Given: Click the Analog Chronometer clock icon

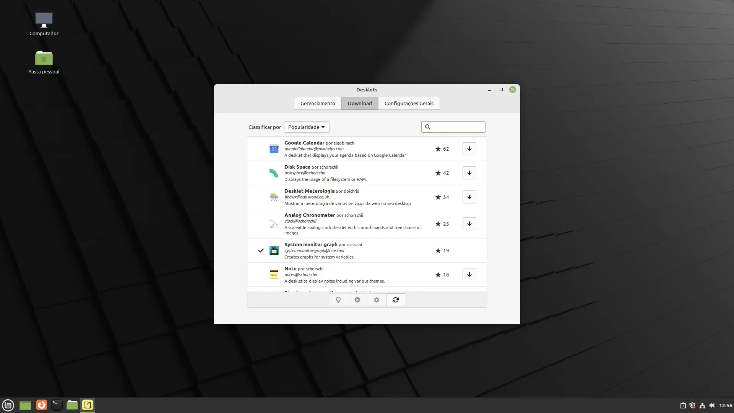Looking at the screenshot, I should click(274, 224).
